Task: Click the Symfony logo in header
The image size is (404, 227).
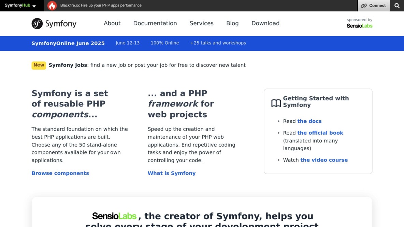Action: tap(54, 24)
